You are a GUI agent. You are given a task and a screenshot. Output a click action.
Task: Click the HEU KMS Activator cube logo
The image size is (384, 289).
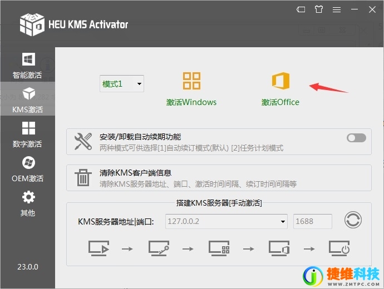click(x=32, y=24)
